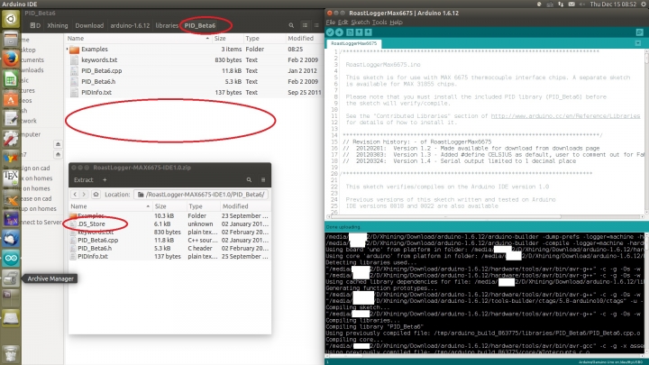Click Extract in Archive Manager
The height and width of the screenshot is (365, 649).
pyautogui.click(x=83, y=180)
